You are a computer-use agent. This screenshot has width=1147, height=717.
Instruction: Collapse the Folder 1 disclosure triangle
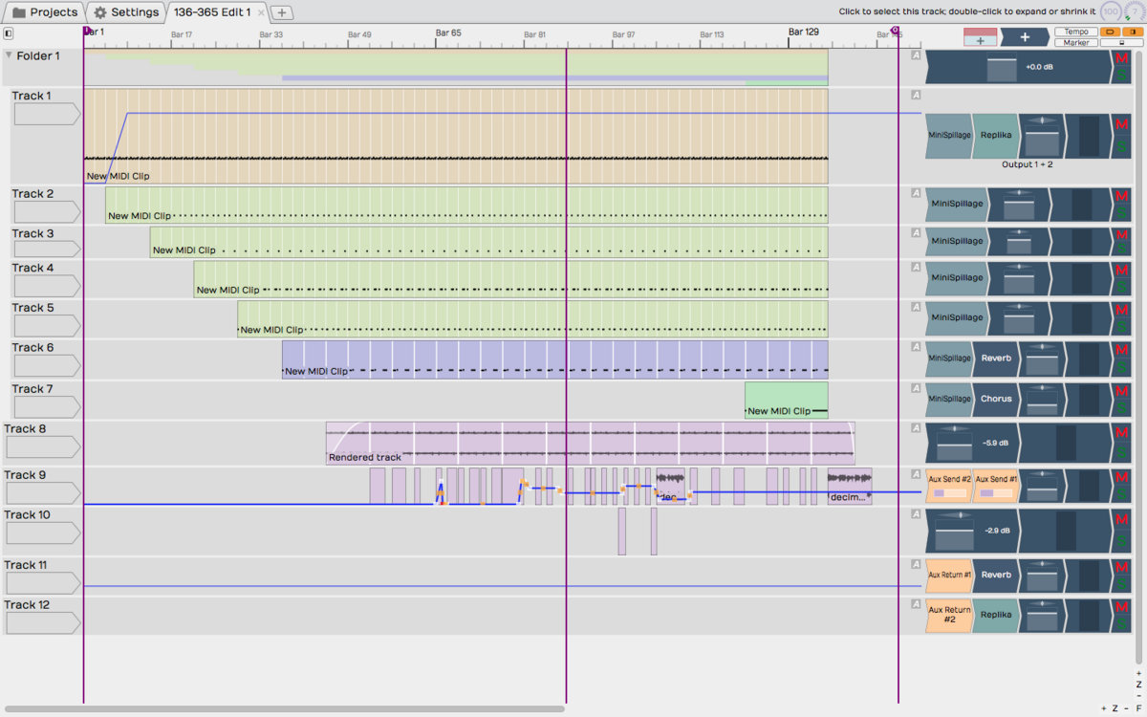click(x=9, y=55)
